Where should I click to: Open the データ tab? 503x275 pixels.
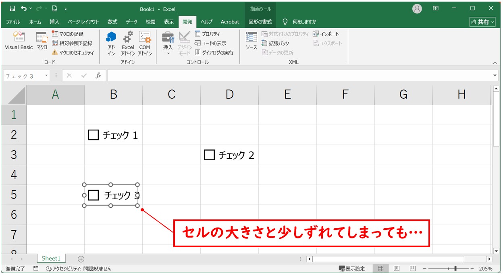[131, 22]
